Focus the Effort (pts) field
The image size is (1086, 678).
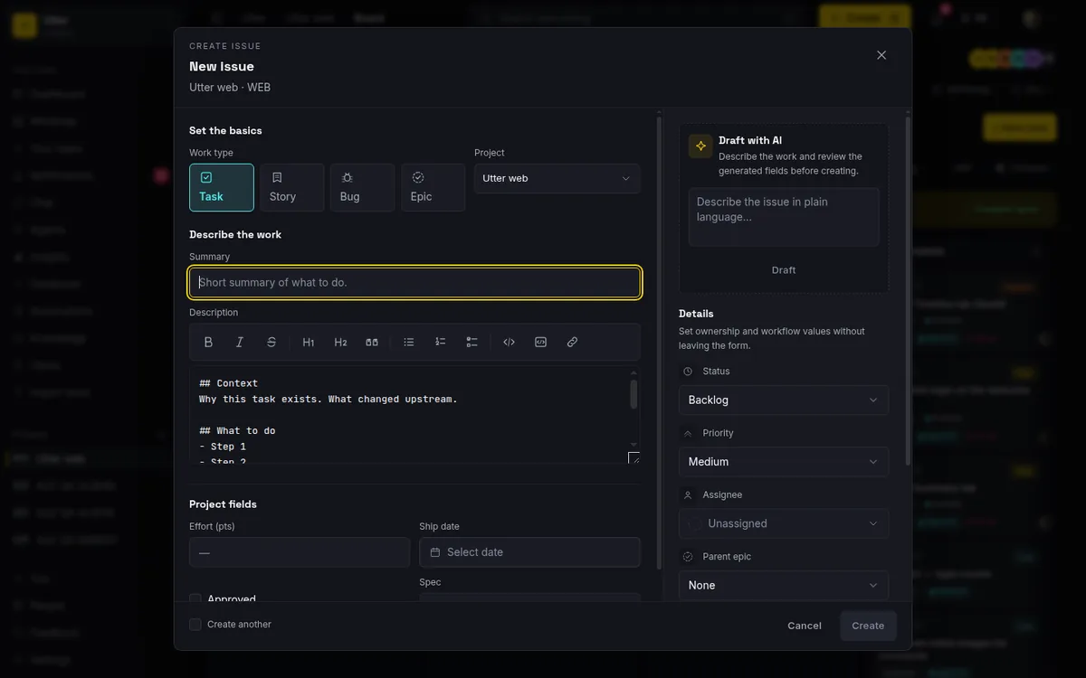[300, 552]
